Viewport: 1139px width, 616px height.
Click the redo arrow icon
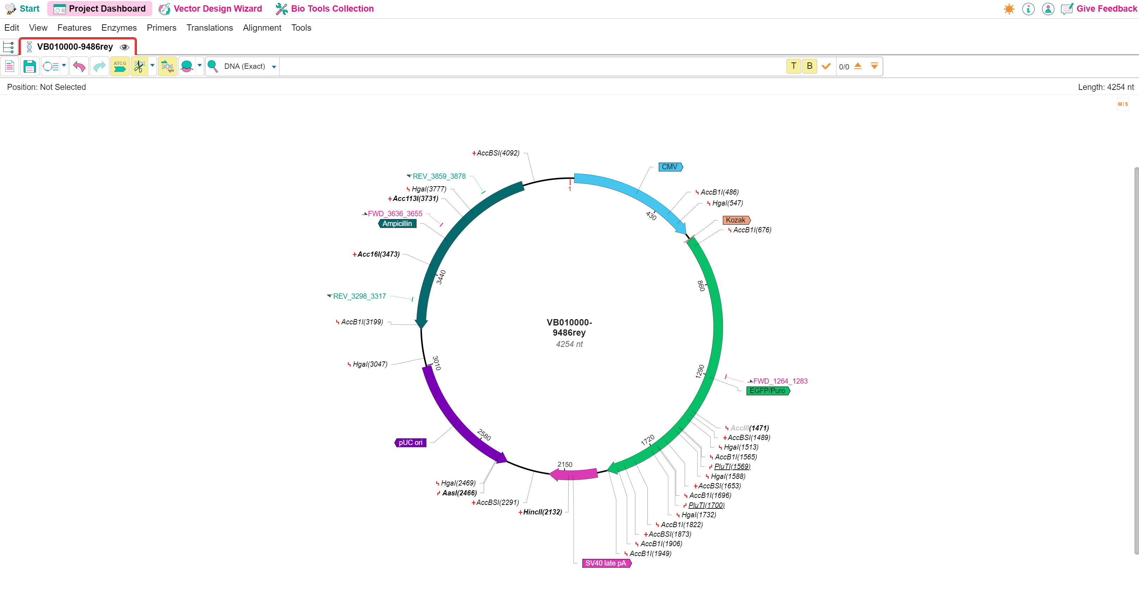click(x=99, y=66)
